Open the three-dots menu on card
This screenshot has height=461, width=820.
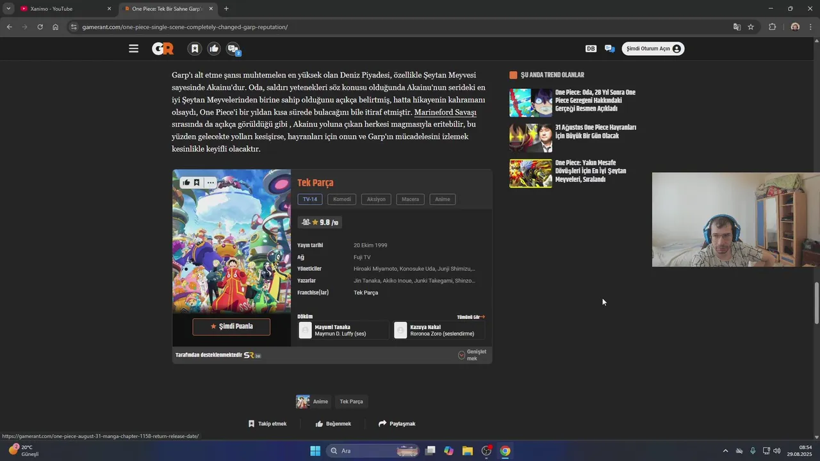click(210, 182)
